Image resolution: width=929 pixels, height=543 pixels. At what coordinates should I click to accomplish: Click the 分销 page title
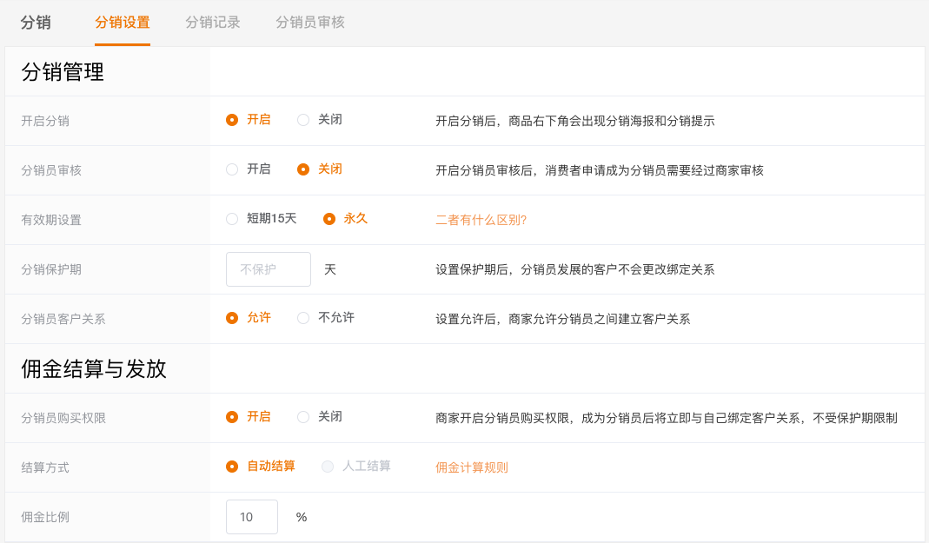(x=36, y=23)
